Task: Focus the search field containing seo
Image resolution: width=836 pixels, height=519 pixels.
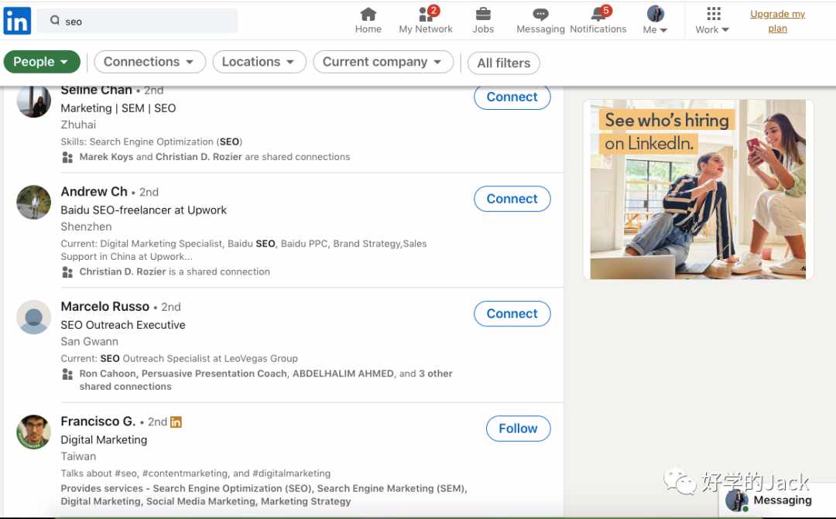Action: (x=138, y=21)
